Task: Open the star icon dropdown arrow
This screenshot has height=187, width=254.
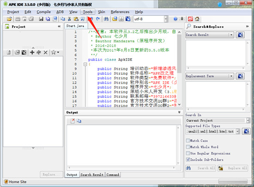Action: click(x=58, y=52)
